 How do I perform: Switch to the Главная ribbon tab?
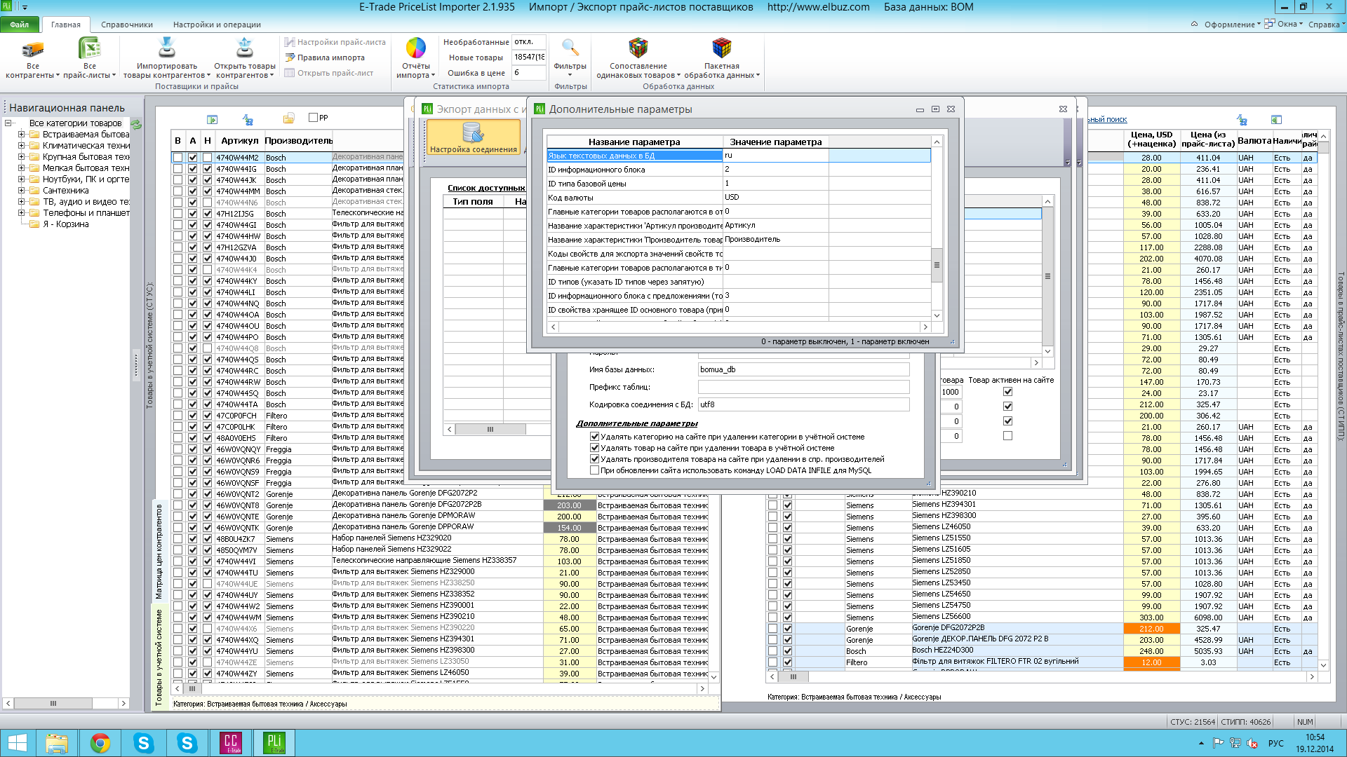[x=65, y=25]
